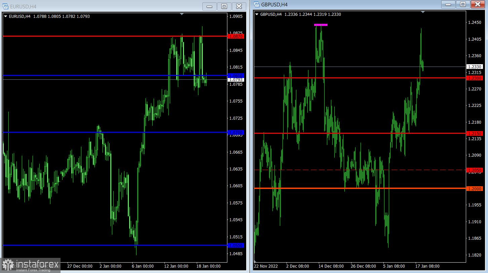Viewport: 488px width, 273px height.
Task: Click the 14 Dec 08:00 date label
Action: pyautogui.click(x=331, y=266)
